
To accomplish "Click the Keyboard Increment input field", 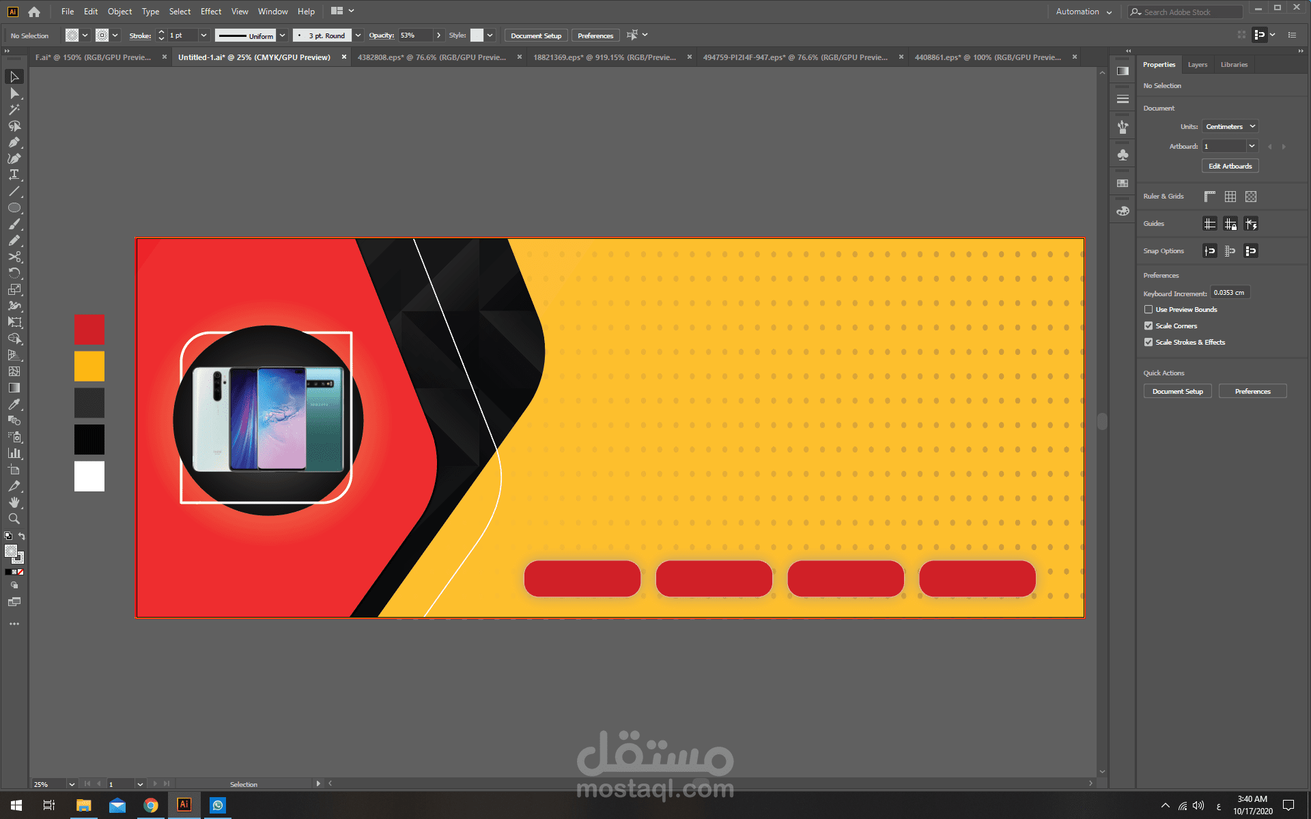I will pyautogui.click(x=1229, y=293).
